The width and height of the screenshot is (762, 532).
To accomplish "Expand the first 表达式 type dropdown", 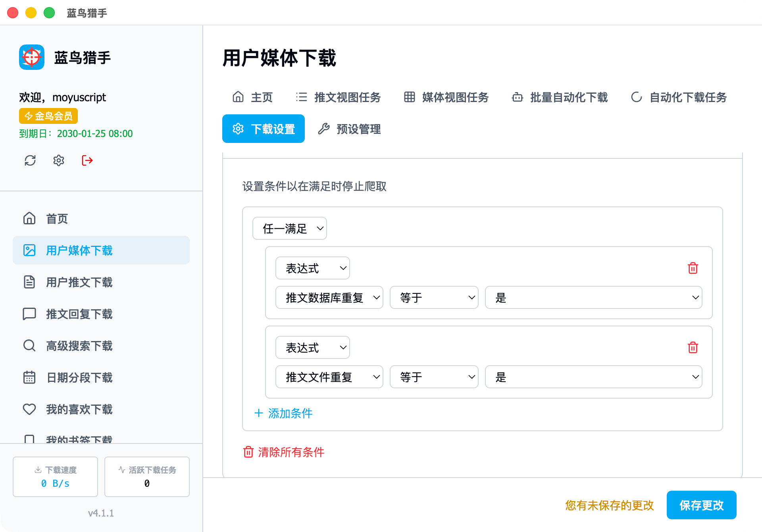I will [312, 268].
